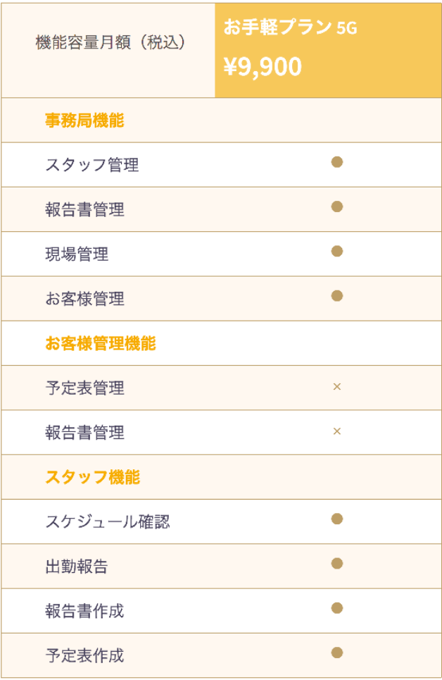Click the 事務局機能 section heading

[x=84, y=120]
